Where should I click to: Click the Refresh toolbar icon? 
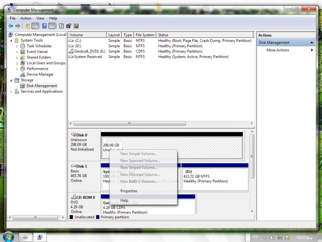point(62,26)
